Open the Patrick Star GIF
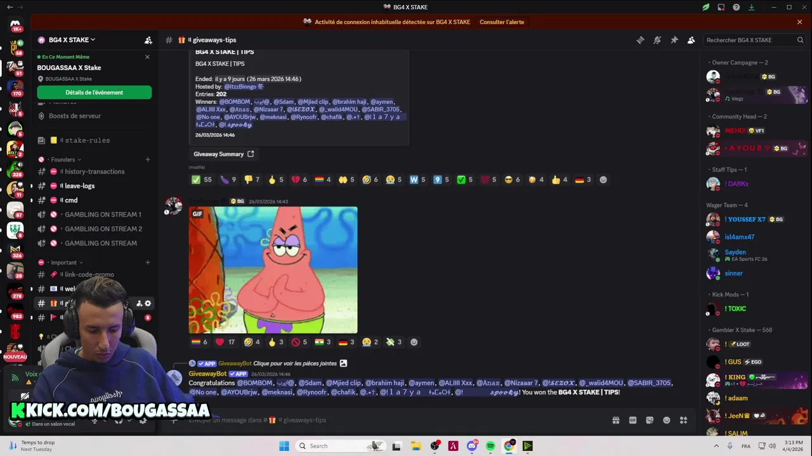The height and width of the screenshot is (456, 812). click(273, 270)
